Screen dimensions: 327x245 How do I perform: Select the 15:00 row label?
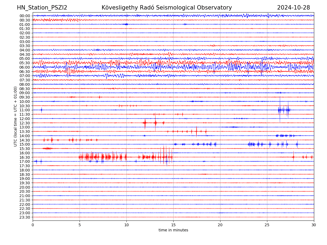point(25,144)
